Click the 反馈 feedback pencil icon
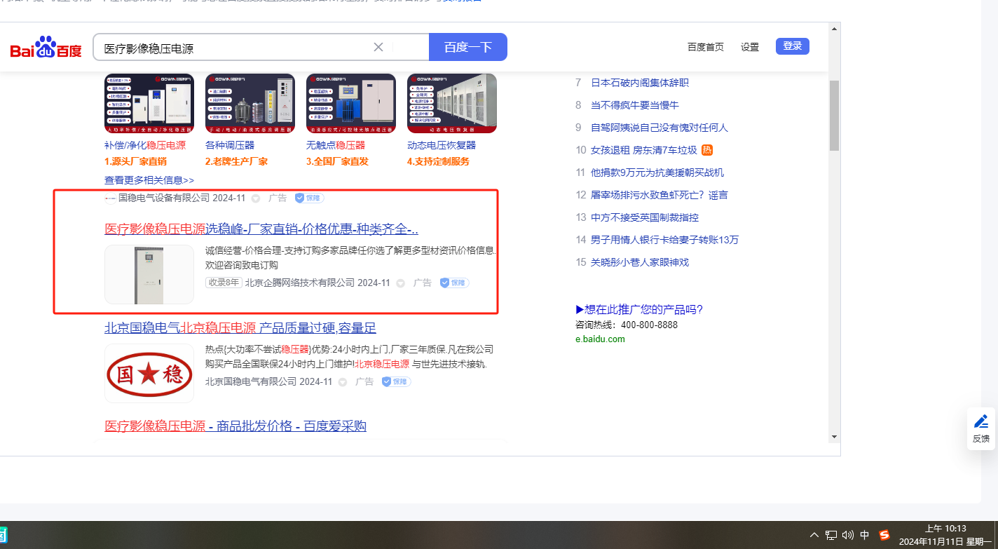The width and height of the screenshot is (998, 549). point(981,421)
